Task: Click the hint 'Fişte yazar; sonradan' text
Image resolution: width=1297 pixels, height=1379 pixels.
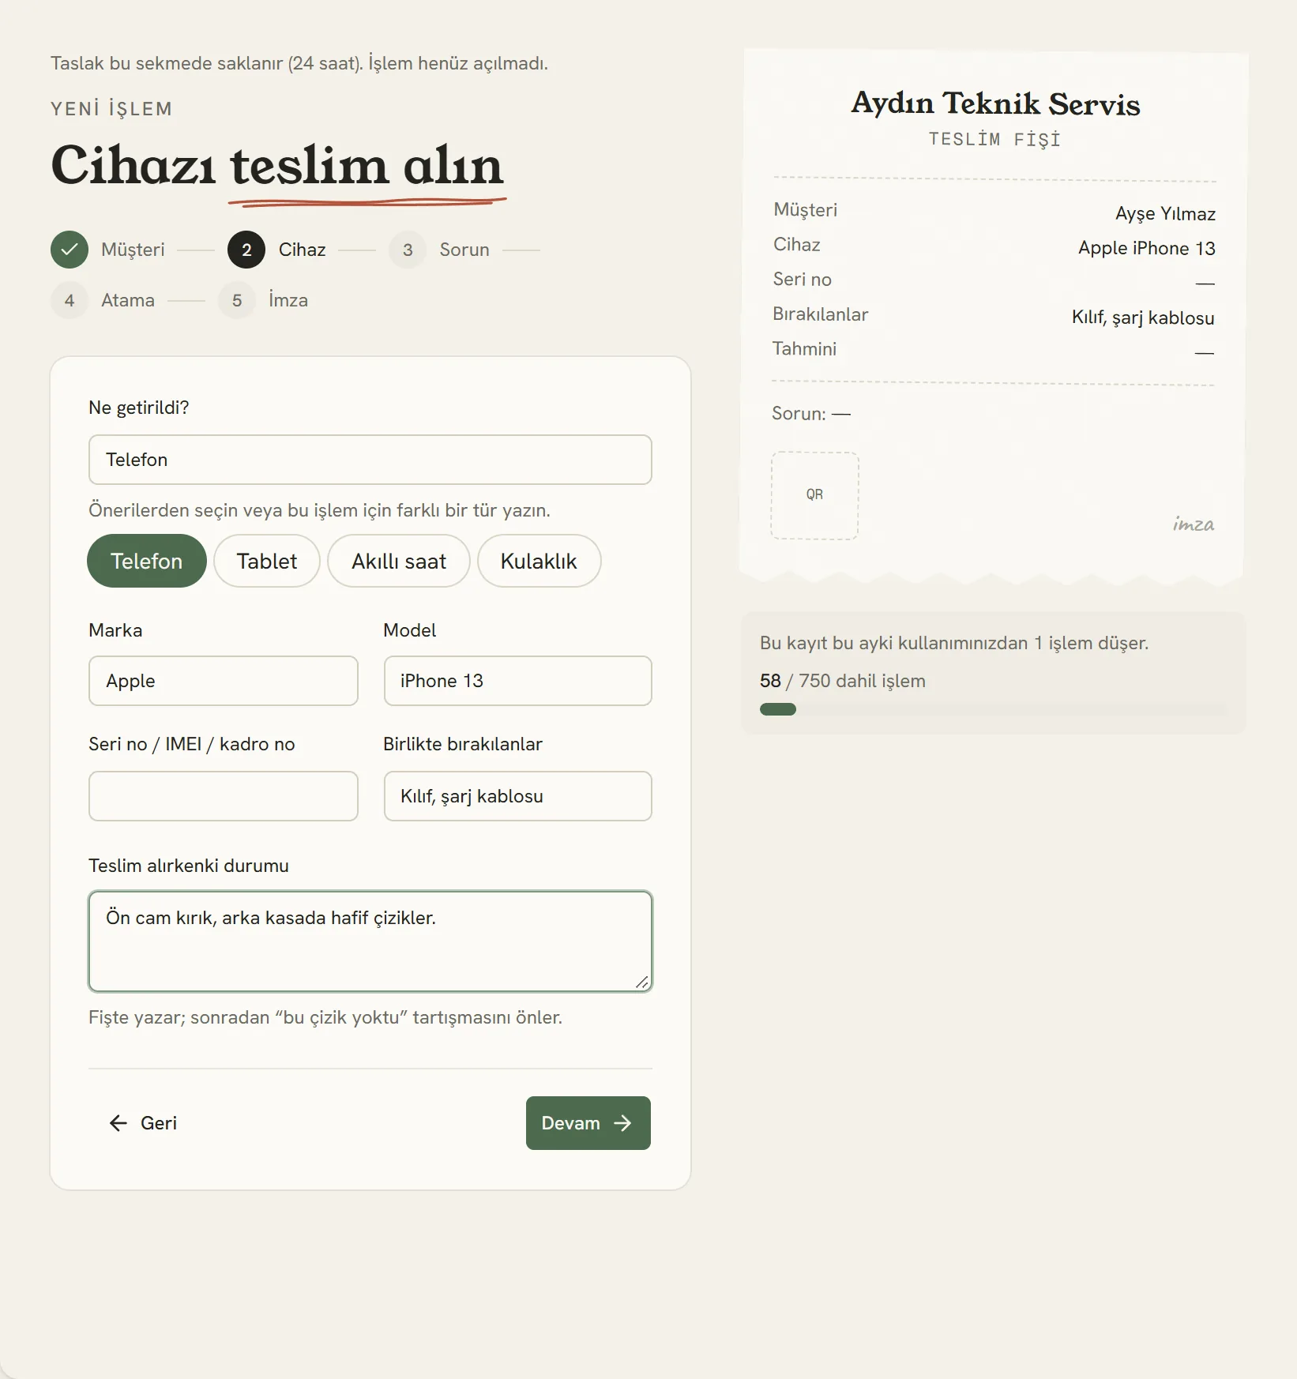Action: 325,1017
